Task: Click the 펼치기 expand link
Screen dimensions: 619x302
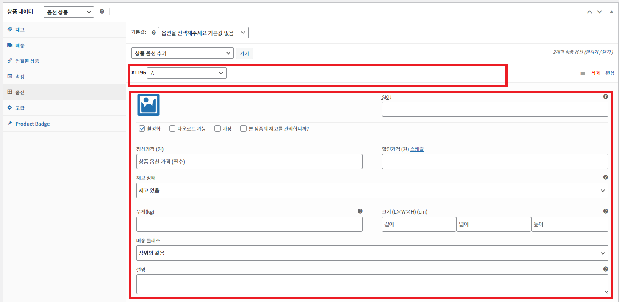Action: (592, 52)
